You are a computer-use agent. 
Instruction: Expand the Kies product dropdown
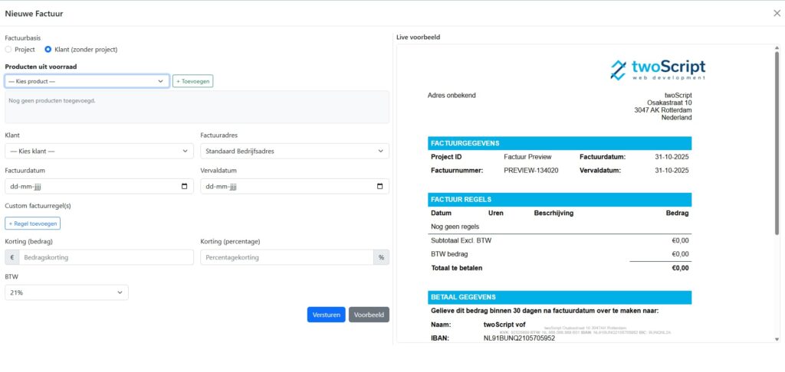[x=87, y=80]
